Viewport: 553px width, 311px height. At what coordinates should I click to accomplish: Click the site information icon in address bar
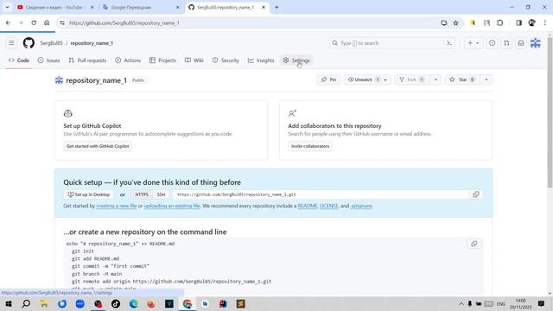click(62, 23)
